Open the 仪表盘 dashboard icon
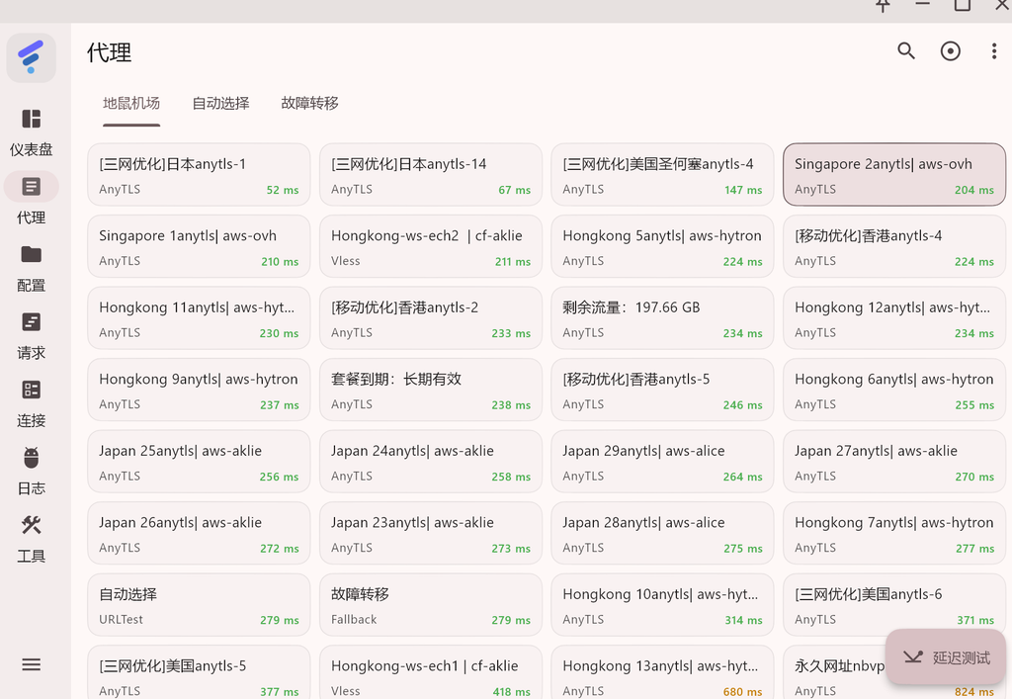 [x=31, y=120]
